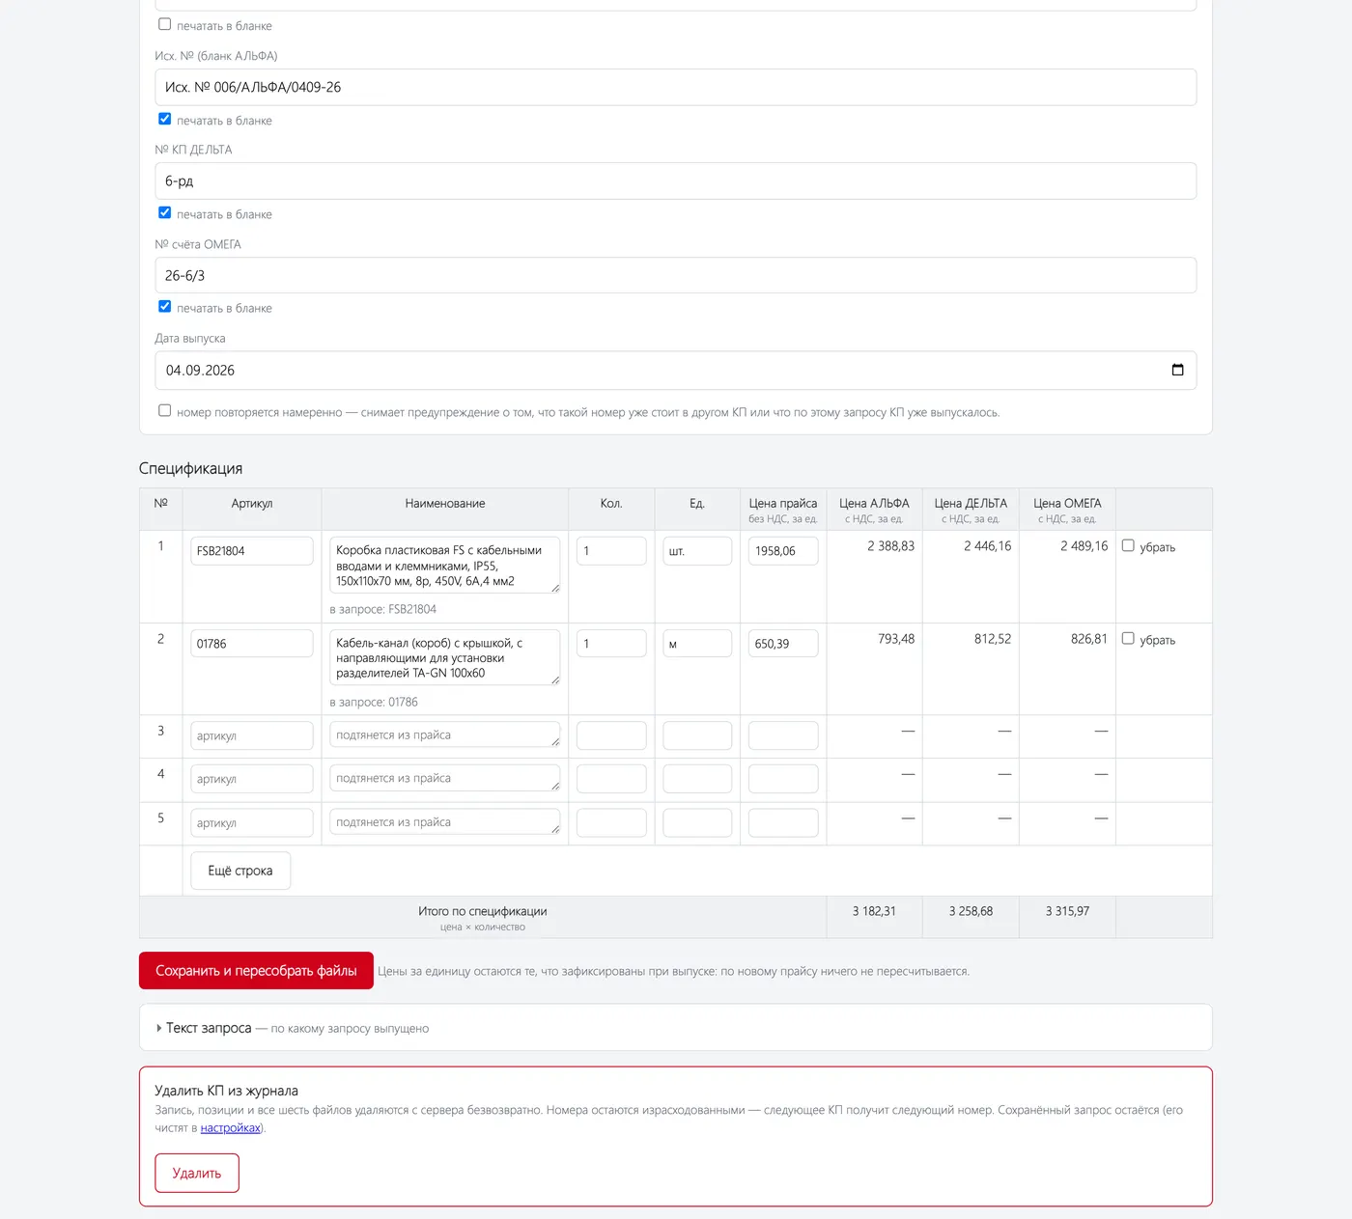
Task: Focus the № счёта ОМЕГА field '26-6/3'
Action: [676, 275]
